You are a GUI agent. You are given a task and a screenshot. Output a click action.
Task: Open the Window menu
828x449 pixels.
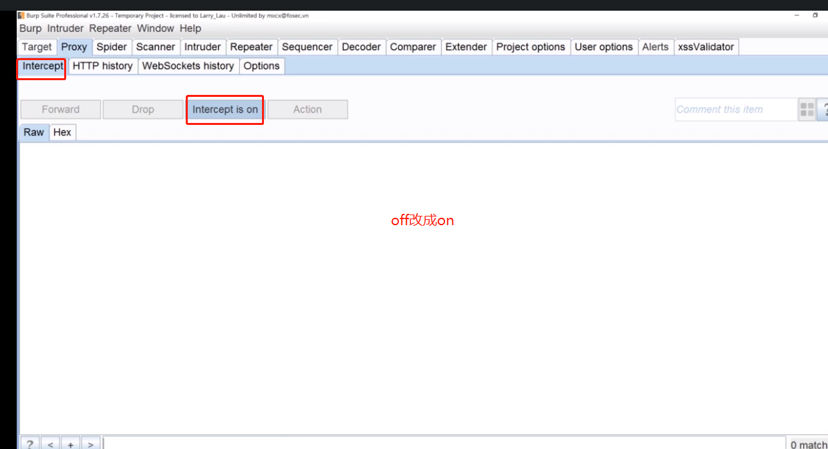tap(156, 28)
